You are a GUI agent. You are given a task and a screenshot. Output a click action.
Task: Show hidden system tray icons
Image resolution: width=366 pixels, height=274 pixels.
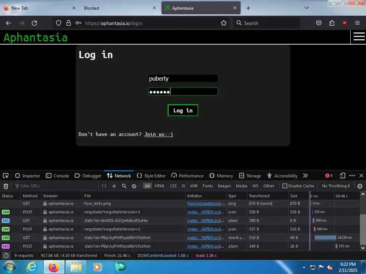[304, 267]
